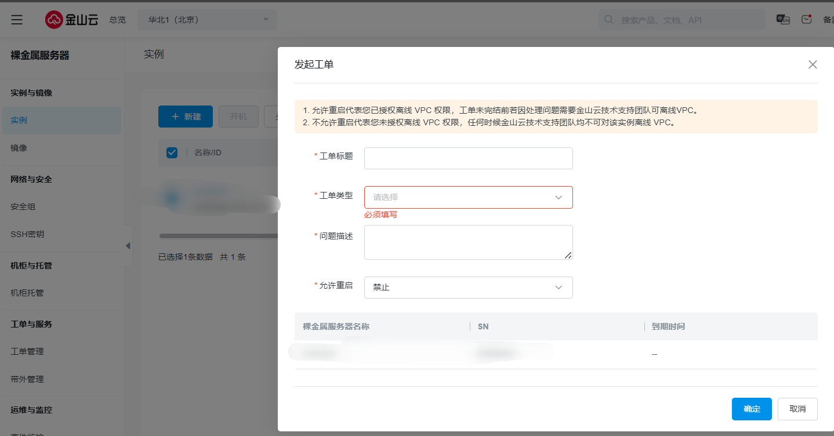Go to 工单管理 in the sidebar
The height and width of the screenshot is (436, 834).
(27, 351)
